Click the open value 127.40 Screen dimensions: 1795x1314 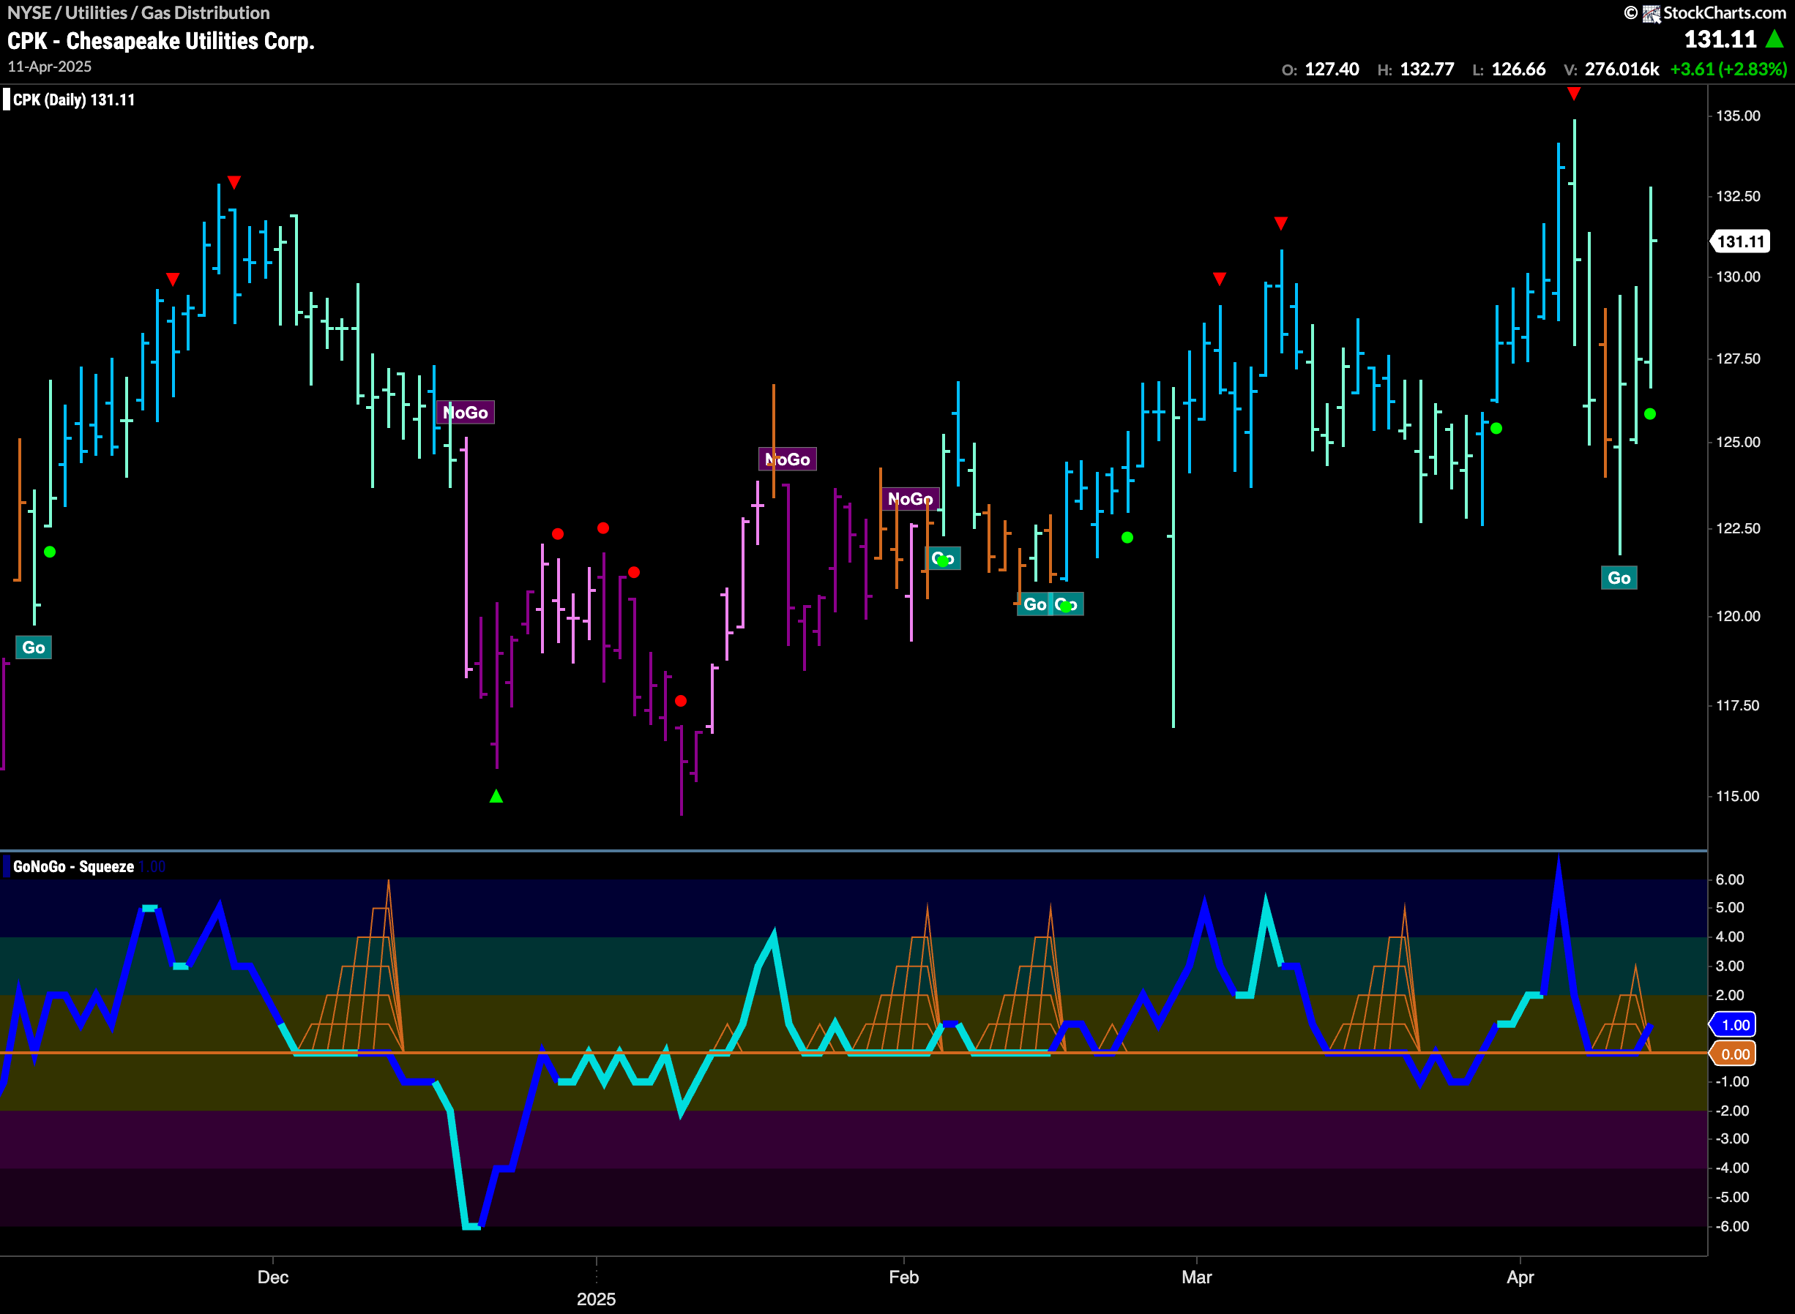click(x=1332, y=70)
